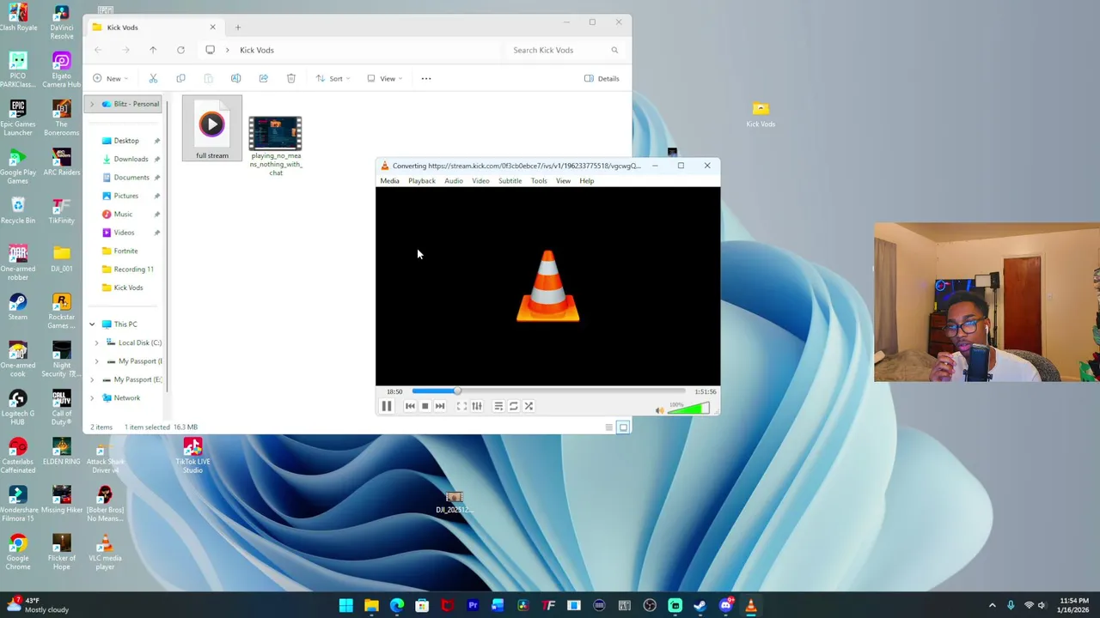Open Downloads in navigation pane
The height and width of the screenshot is (618, 1100).
click(x=131, y=159)
